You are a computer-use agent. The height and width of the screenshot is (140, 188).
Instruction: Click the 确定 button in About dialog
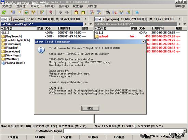[x=90, y=109]
